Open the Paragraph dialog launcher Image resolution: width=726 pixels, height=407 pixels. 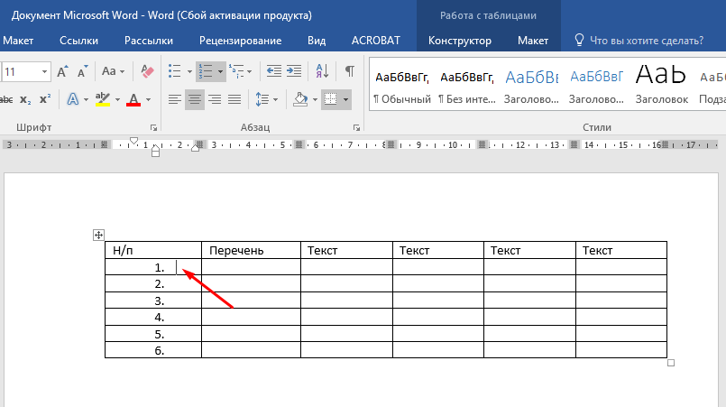[356, 128]
